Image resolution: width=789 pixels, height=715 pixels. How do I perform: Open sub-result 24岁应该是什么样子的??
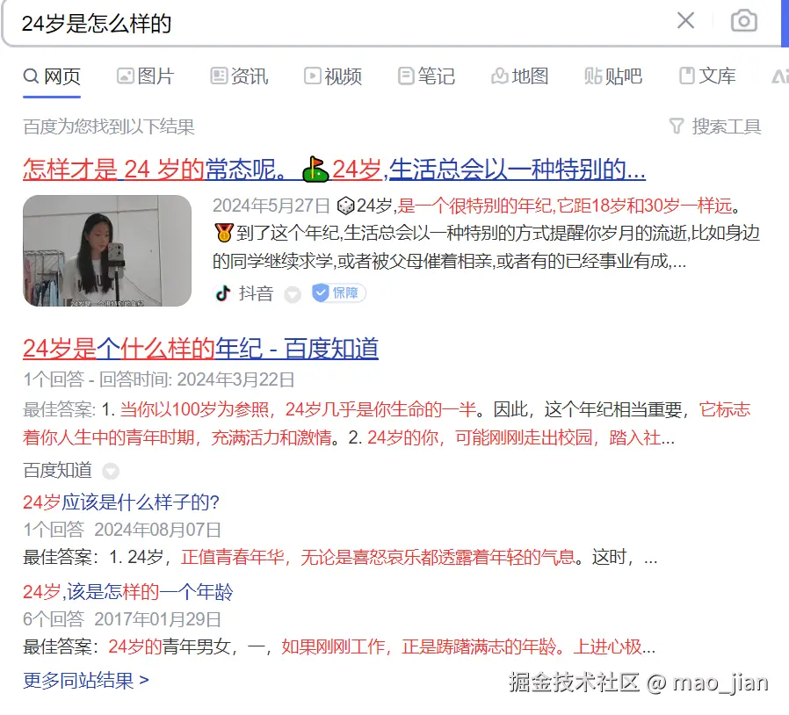[121, 502]
